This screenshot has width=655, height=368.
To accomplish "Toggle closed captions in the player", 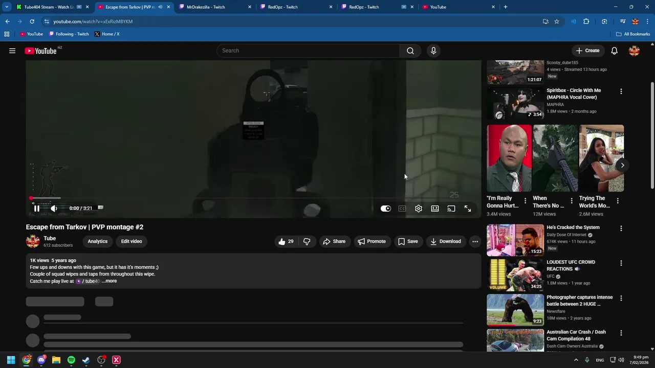I will click(x=402, y=209).
